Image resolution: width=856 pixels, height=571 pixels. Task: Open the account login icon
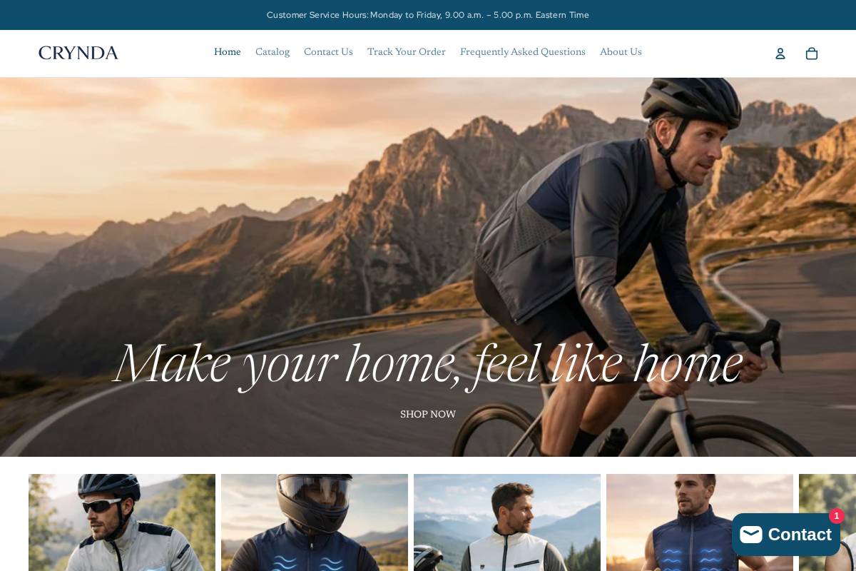point(780,54)
